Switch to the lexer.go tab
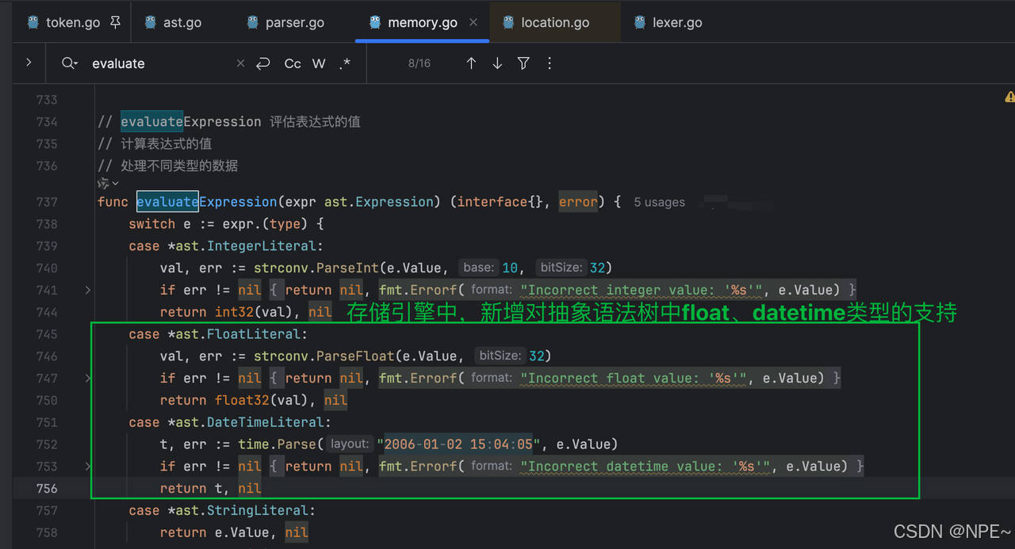This screenshot has height=549, width=1015. [668, 22]
